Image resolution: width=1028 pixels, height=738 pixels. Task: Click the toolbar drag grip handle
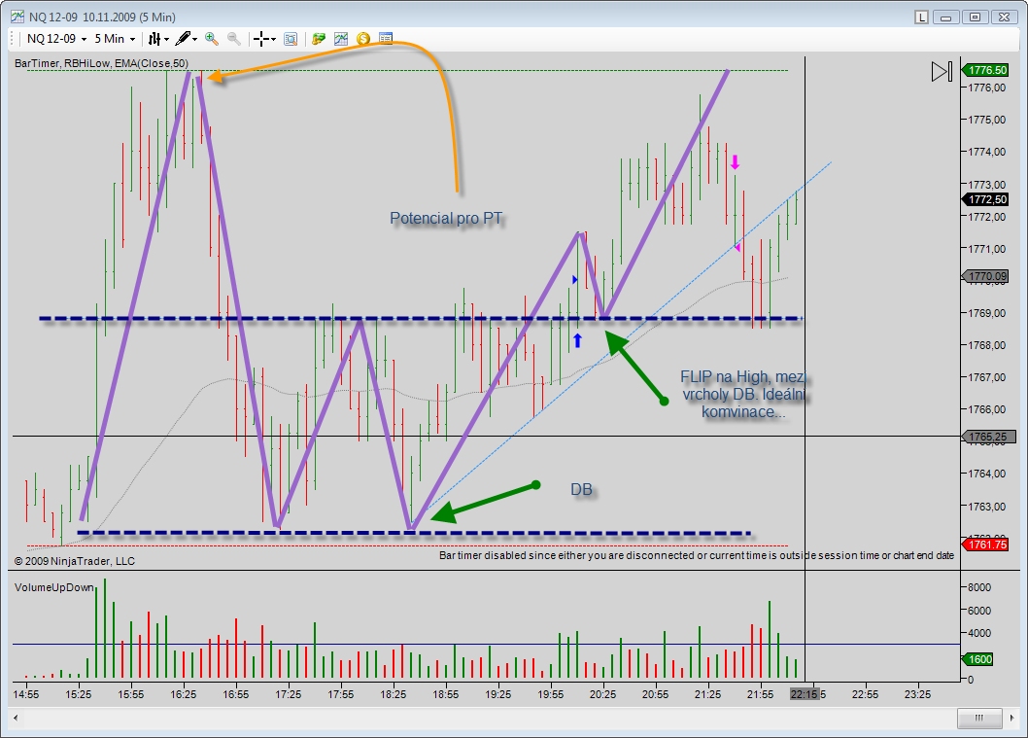13,39
